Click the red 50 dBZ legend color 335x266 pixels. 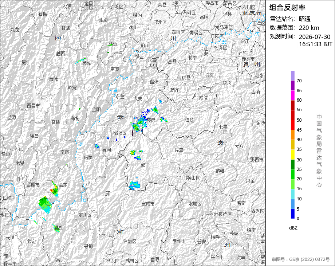tap(293, 115)
